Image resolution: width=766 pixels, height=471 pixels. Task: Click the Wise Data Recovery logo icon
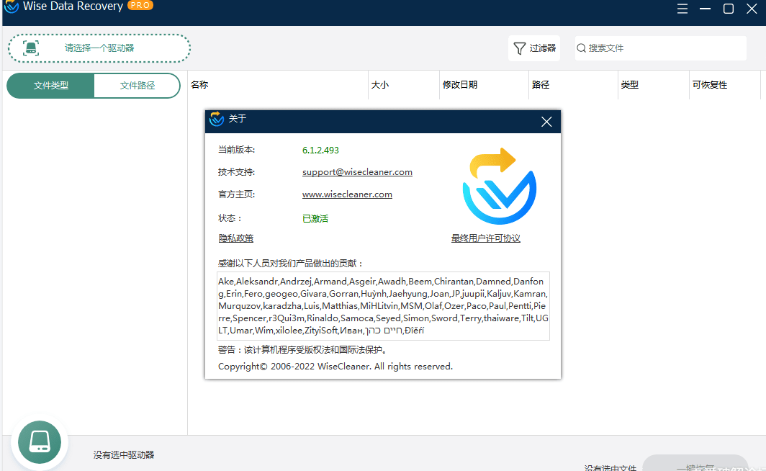pos(12,6)
